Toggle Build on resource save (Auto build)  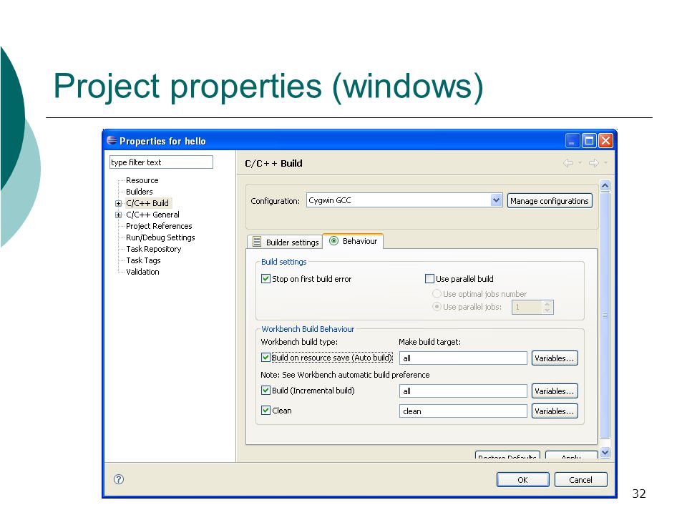point(265,358)
